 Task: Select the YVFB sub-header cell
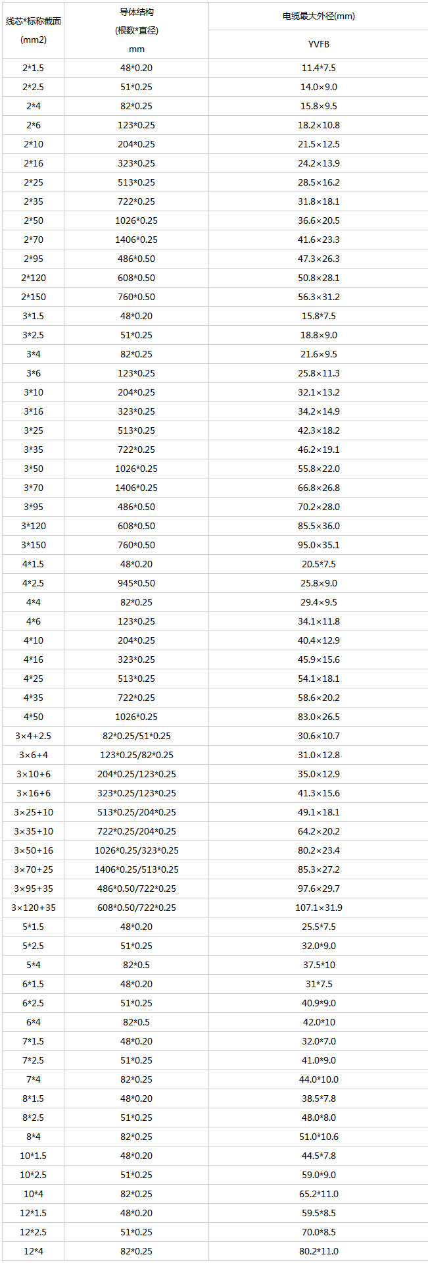(318, 44)
